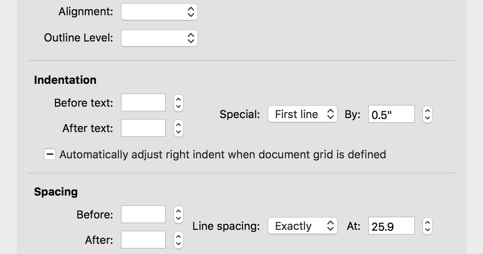The height and width of the screenshot is (254, 483).
Task: Change Special from First line option
Action: [302, 114]
